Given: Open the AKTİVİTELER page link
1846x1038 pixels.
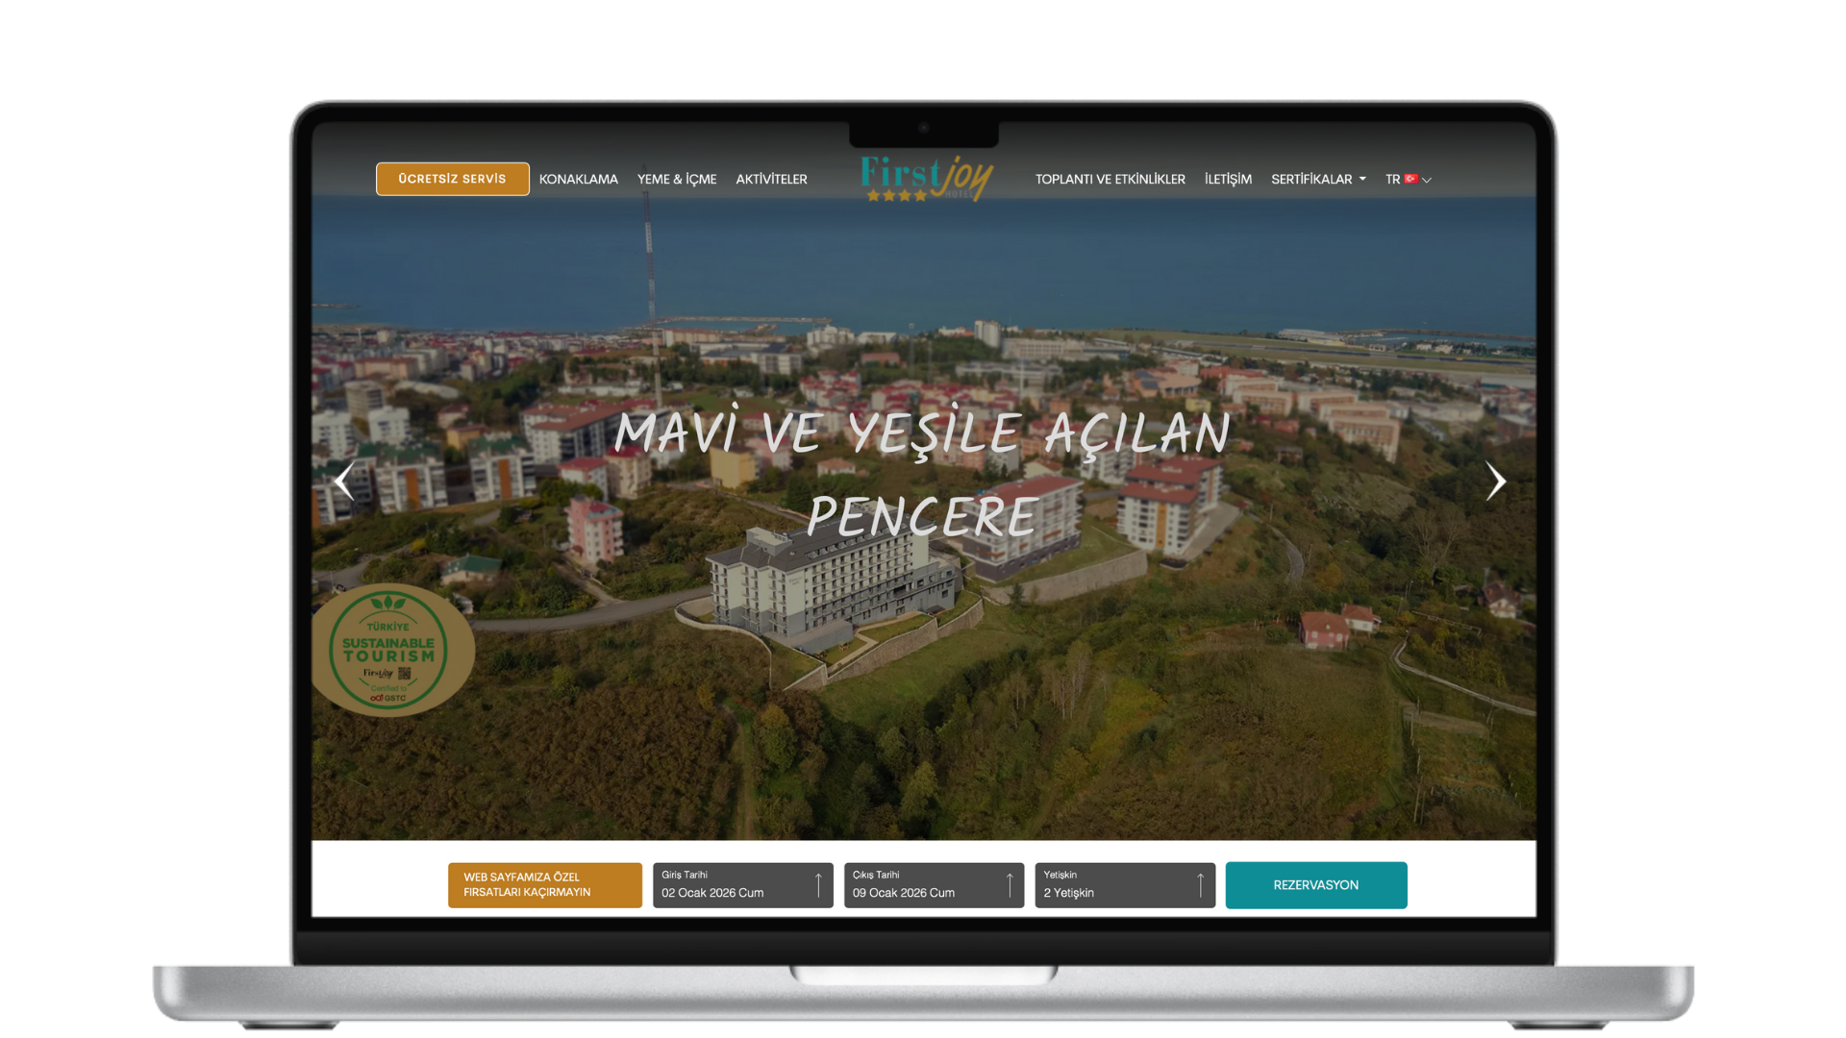Looking at the screenshot, I should point(771,179).
